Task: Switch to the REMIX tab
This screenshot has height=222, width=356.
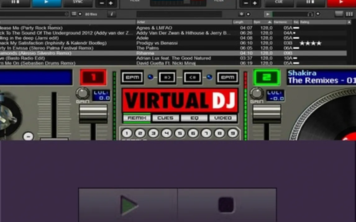Action: (137, 118)
